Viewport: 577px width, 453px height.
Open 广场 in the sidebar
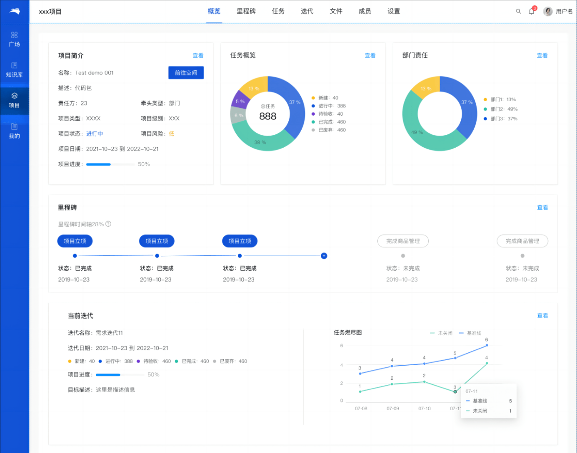coord(14,39)
